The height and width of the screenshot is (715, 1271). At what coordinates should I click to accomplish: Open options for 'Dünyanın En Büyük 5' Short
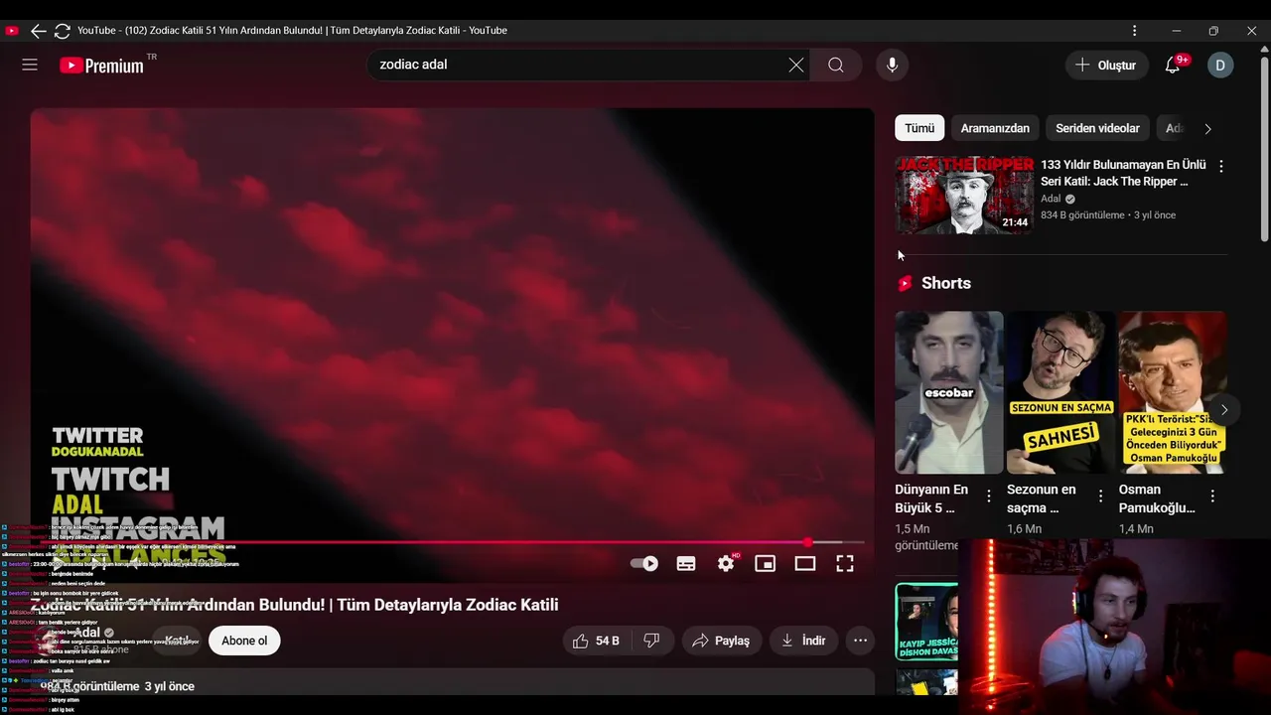click(989, 496)
